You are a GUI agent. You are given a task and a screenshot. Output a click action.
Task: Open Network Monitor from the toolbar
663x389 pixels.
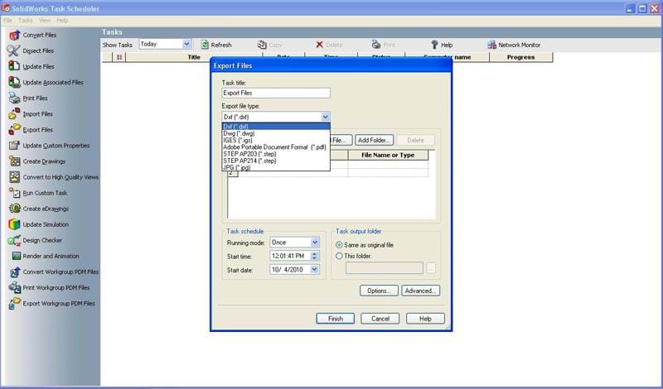pos(491,45)
